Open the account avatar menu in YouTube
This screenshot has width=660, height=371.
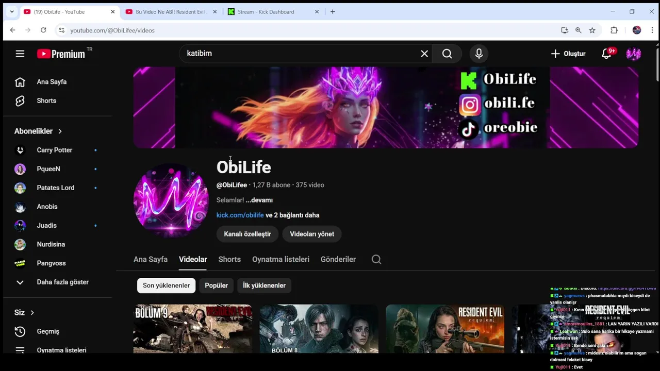click(633, 54)
